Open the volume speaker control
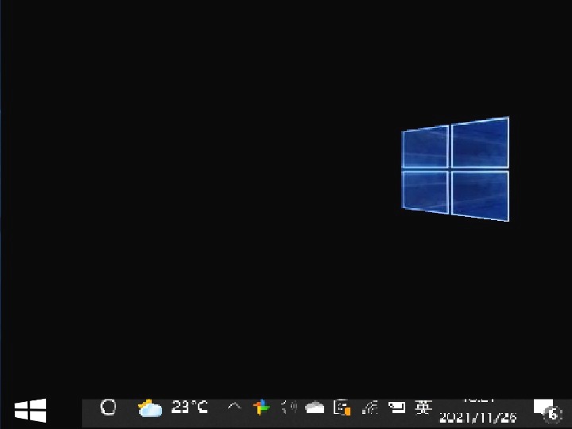The height and width of the screenshot is (429, 572). click(288, 408)
